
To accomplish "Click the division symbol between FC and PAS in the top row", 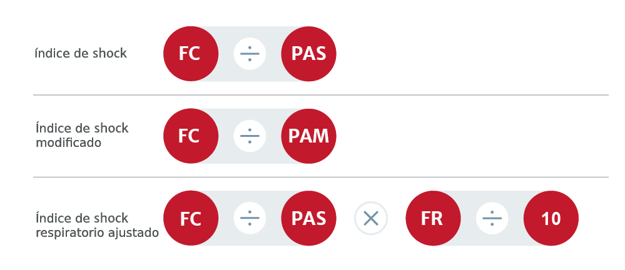I will 250,54.
